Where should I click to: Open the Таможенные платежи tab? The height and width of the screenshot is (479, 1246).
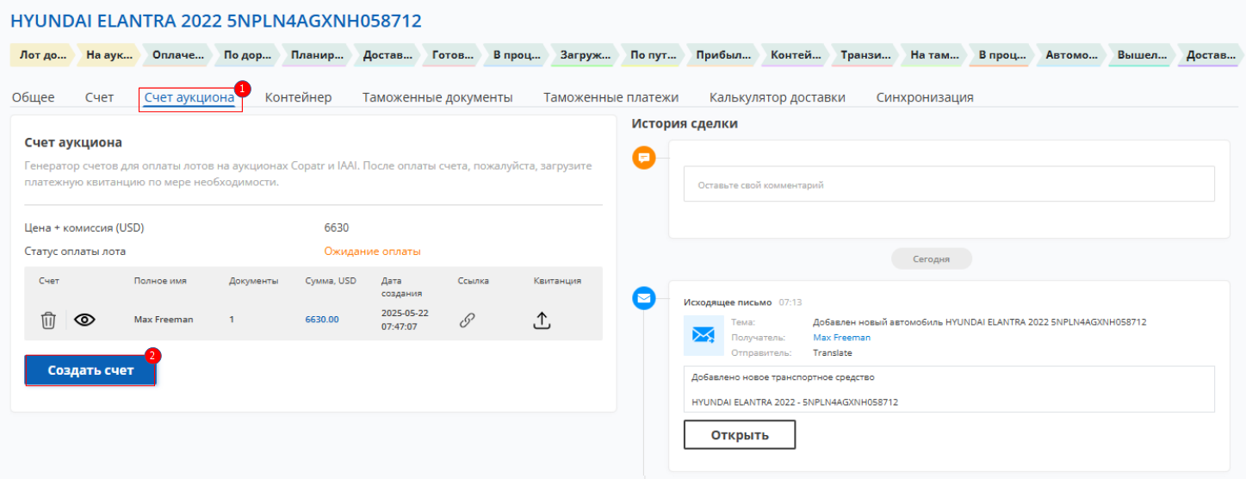coord(611,97)
